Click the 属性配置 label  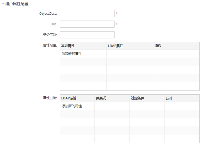pyautogui.click(x=50, y=46)
